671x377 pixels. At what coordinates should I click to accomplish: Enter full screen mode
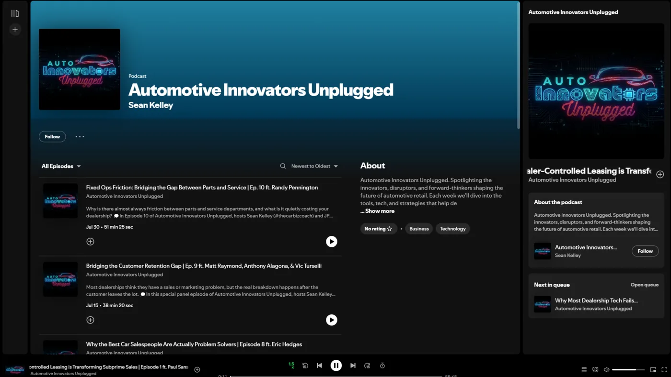click(664, 369)
